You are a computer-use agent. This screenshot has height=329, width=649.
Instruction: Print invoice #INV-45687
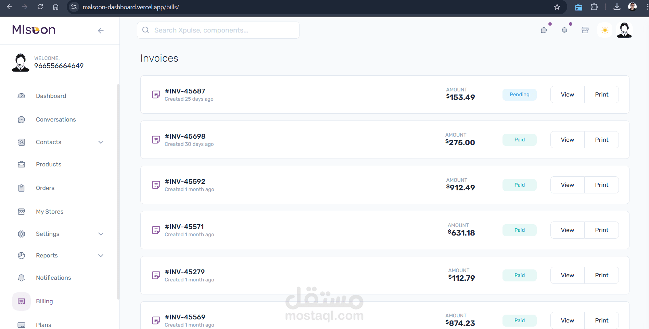[601, 94]
